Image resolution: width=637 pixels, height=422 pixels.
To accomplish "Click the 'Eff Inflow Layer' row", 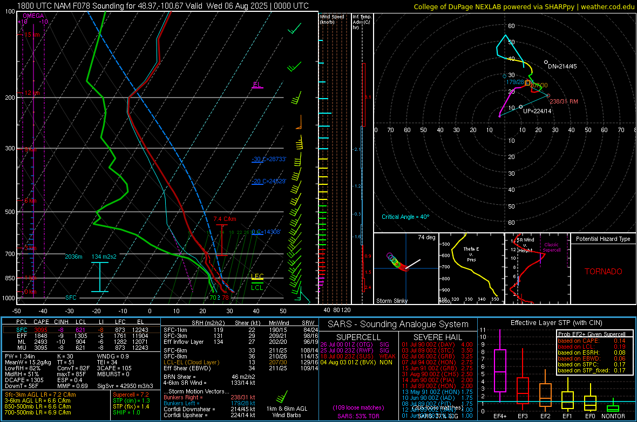I will [241, 342].
